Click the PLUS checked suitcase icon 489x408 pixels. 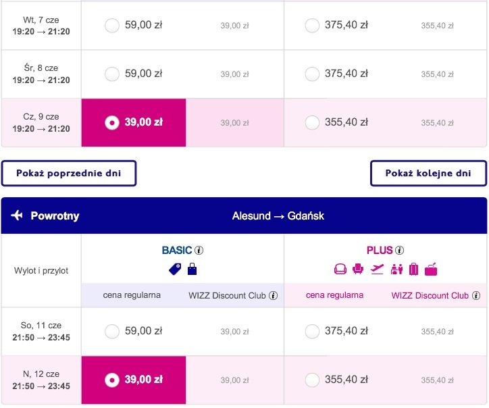pos(413,270)
